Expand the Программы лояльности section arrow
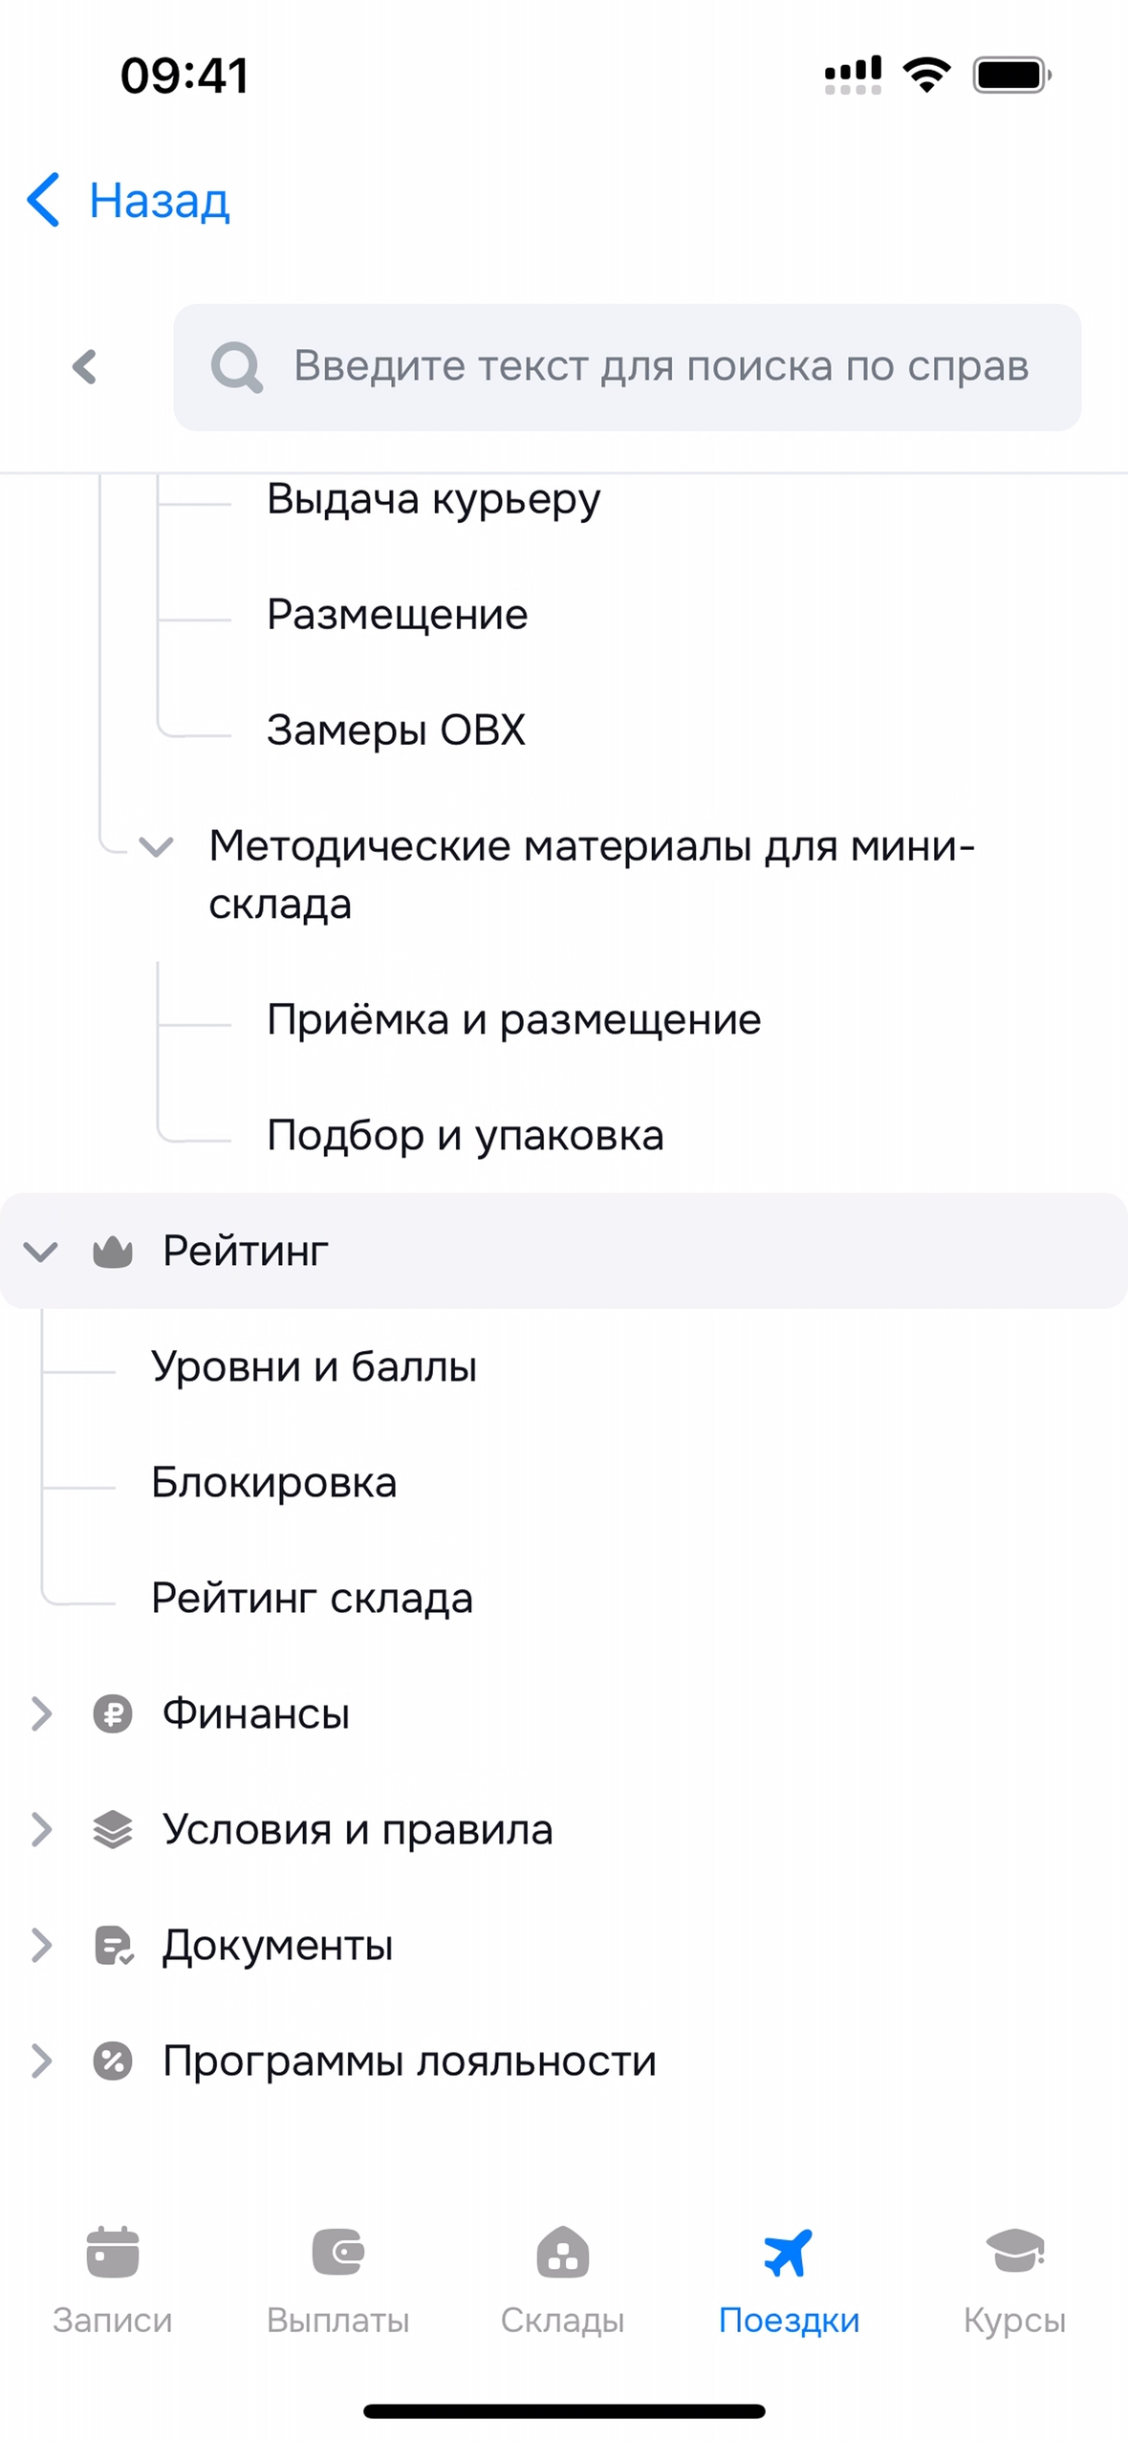This screenshot has width=1128, height=2442. coord(40,2060)
